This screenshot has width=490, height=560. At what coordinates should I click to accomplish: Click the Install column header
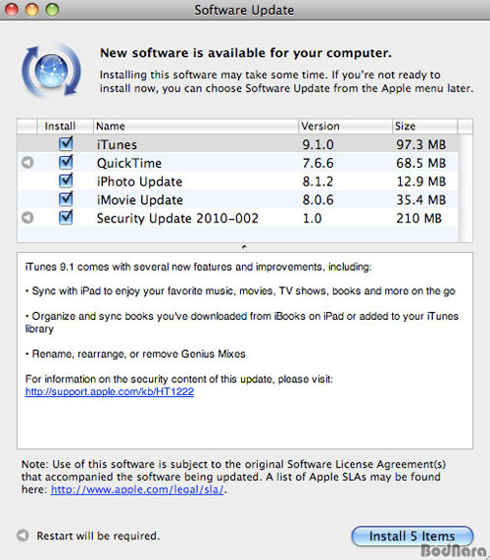(65, 127)
